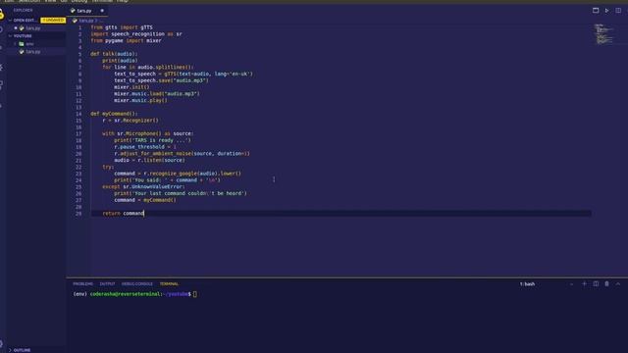Click the EXPLORER sidebar title

coord(24,11)
